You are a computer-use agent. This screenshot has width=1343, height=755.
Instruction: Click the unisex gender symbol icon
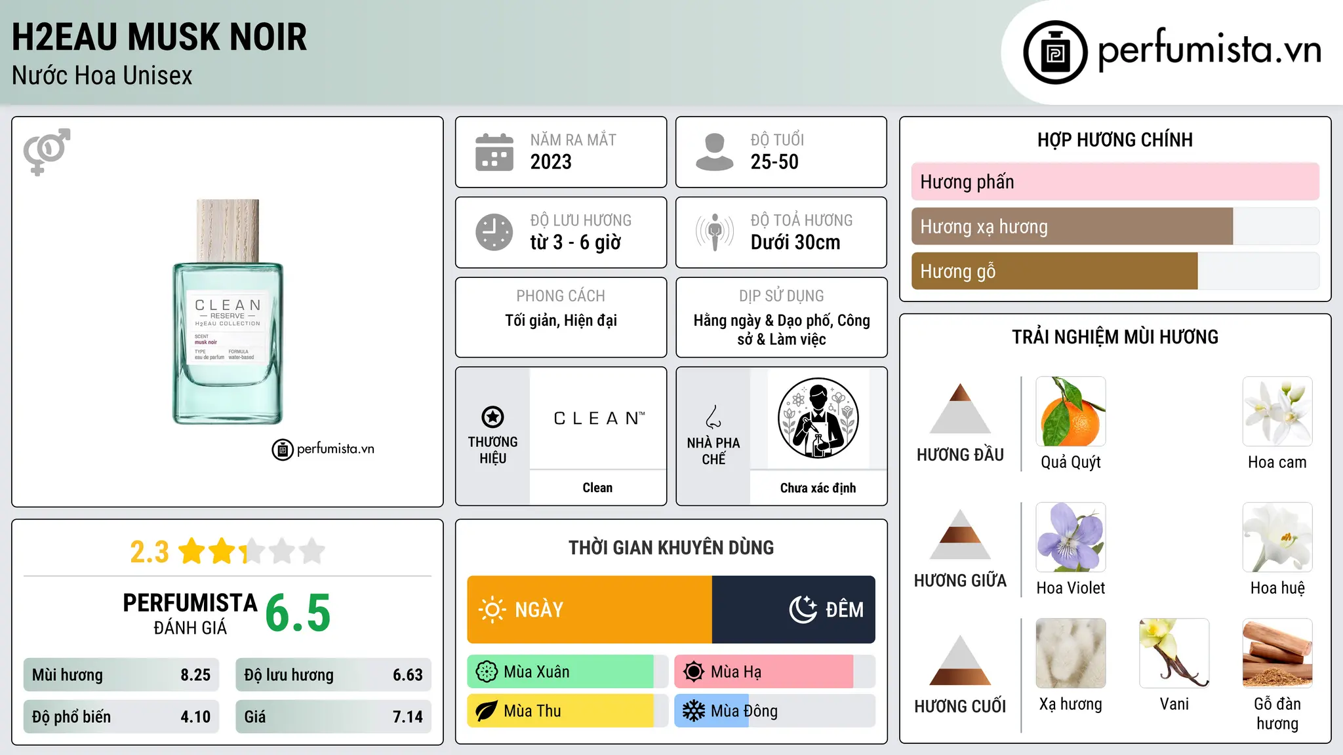(x=47, y=151)
